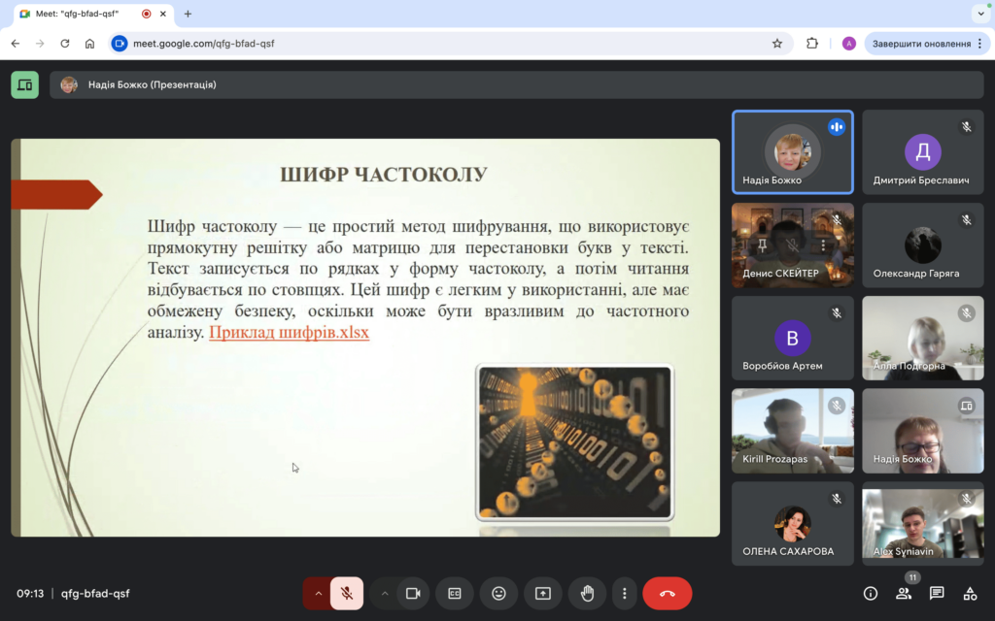The width and height of the screenshot is (995, 621).
Task: Click the Надія Божко (Презентація) header bar
Action: 517,85
